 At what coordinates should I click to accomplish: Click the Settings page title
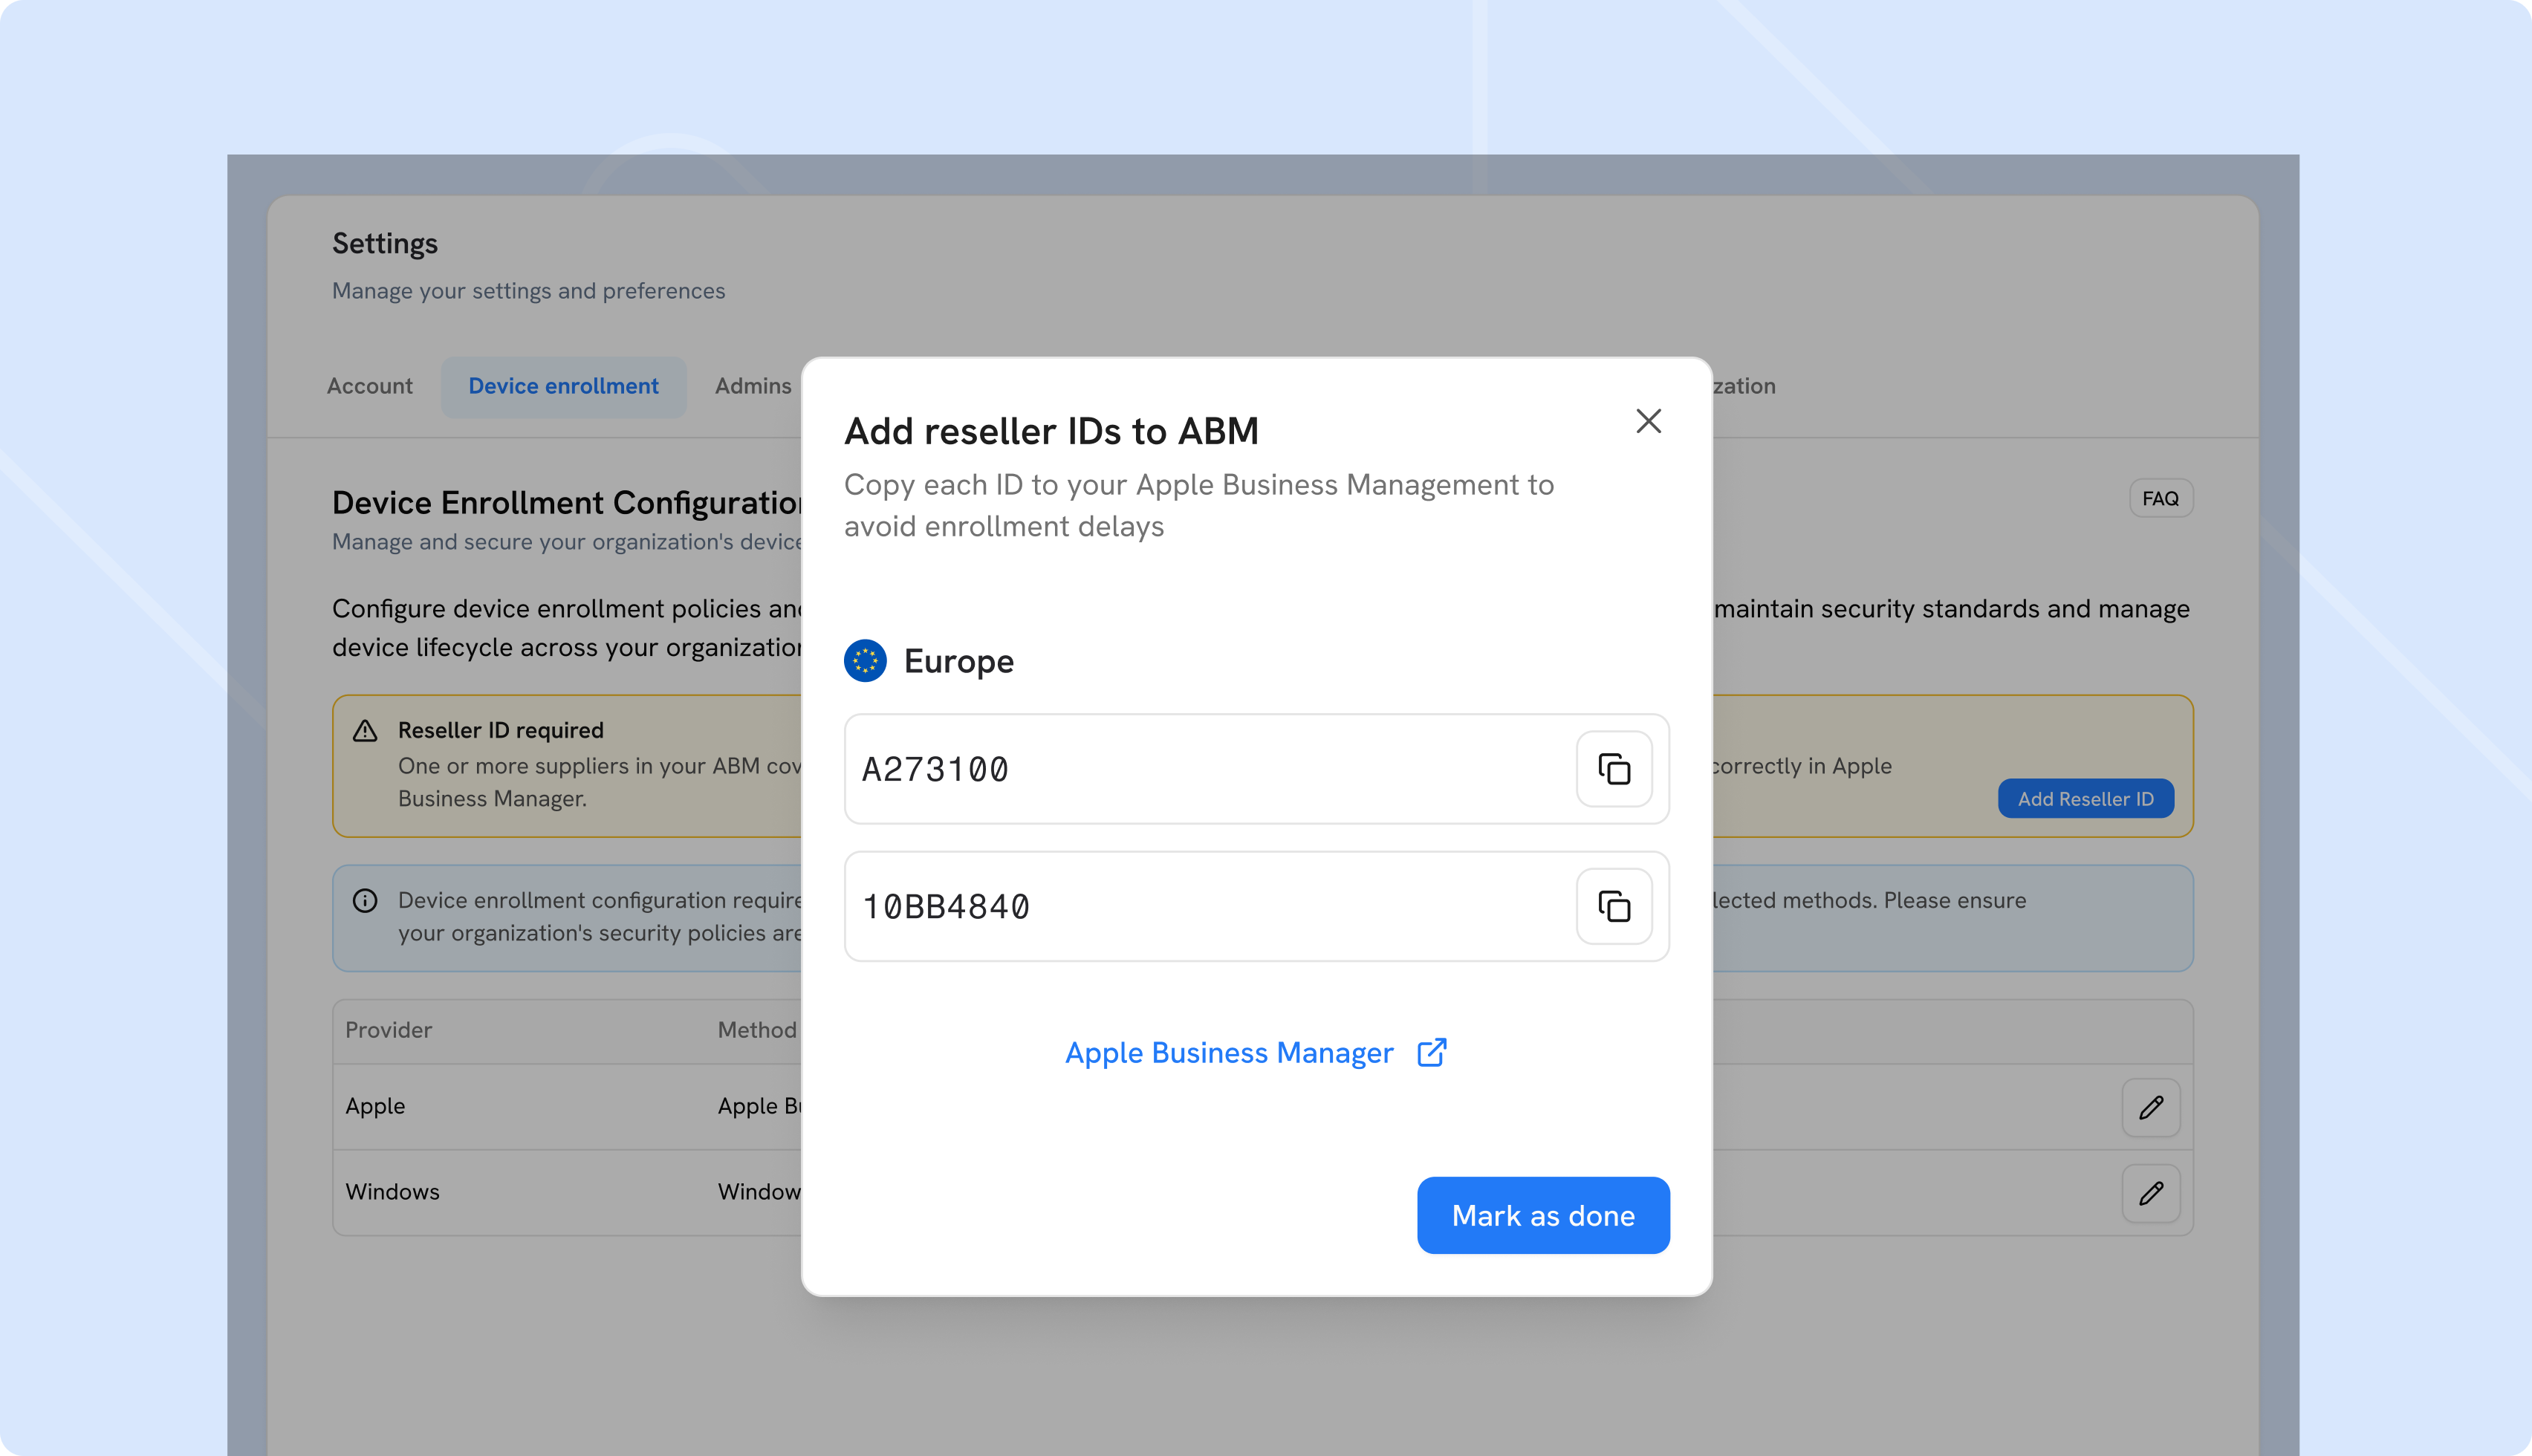pyautogui.click(x=384, y=243)
